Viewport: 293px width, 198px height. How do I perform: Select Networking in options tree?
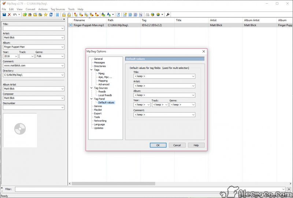point(100,121)
